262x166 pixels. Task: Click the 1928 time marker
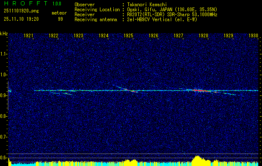click(x=203, y=35)
